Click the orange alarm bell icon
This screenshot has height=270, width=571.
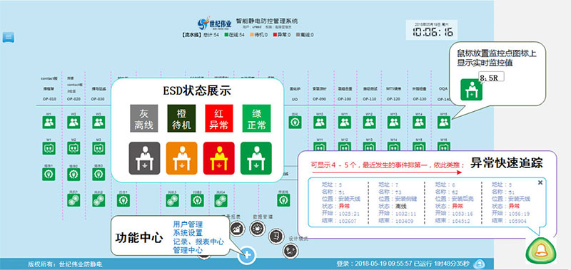tap(540, 251)
